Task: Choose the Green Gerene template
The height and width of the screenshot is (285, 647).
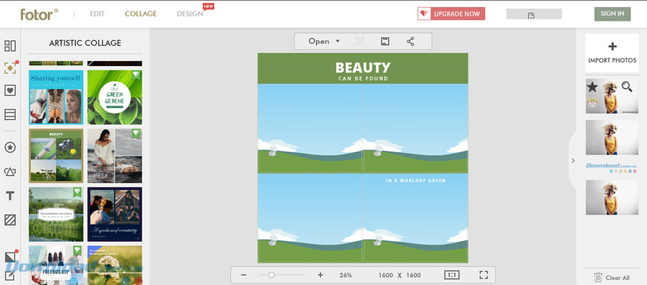Action: click(115, 97)
